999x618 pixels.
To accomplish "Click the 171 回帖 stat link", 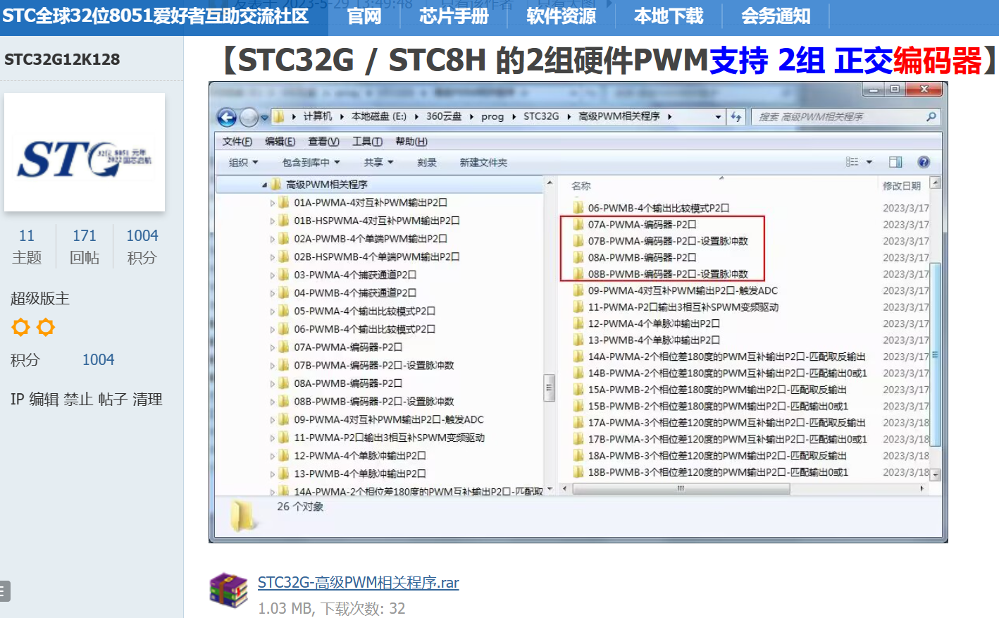I will [85, 246].
